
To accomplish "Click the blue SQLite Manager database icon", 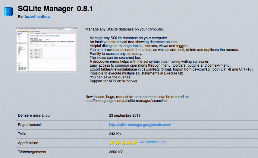I will point(8,11).
